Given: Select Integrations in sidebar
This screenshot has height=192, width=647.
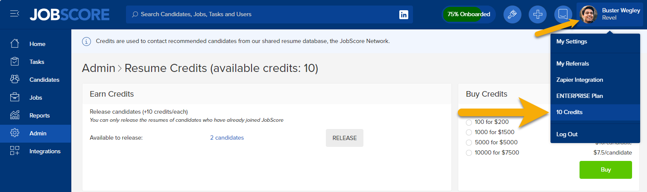Looking at the screenshot, I should (x=35, y=151).
